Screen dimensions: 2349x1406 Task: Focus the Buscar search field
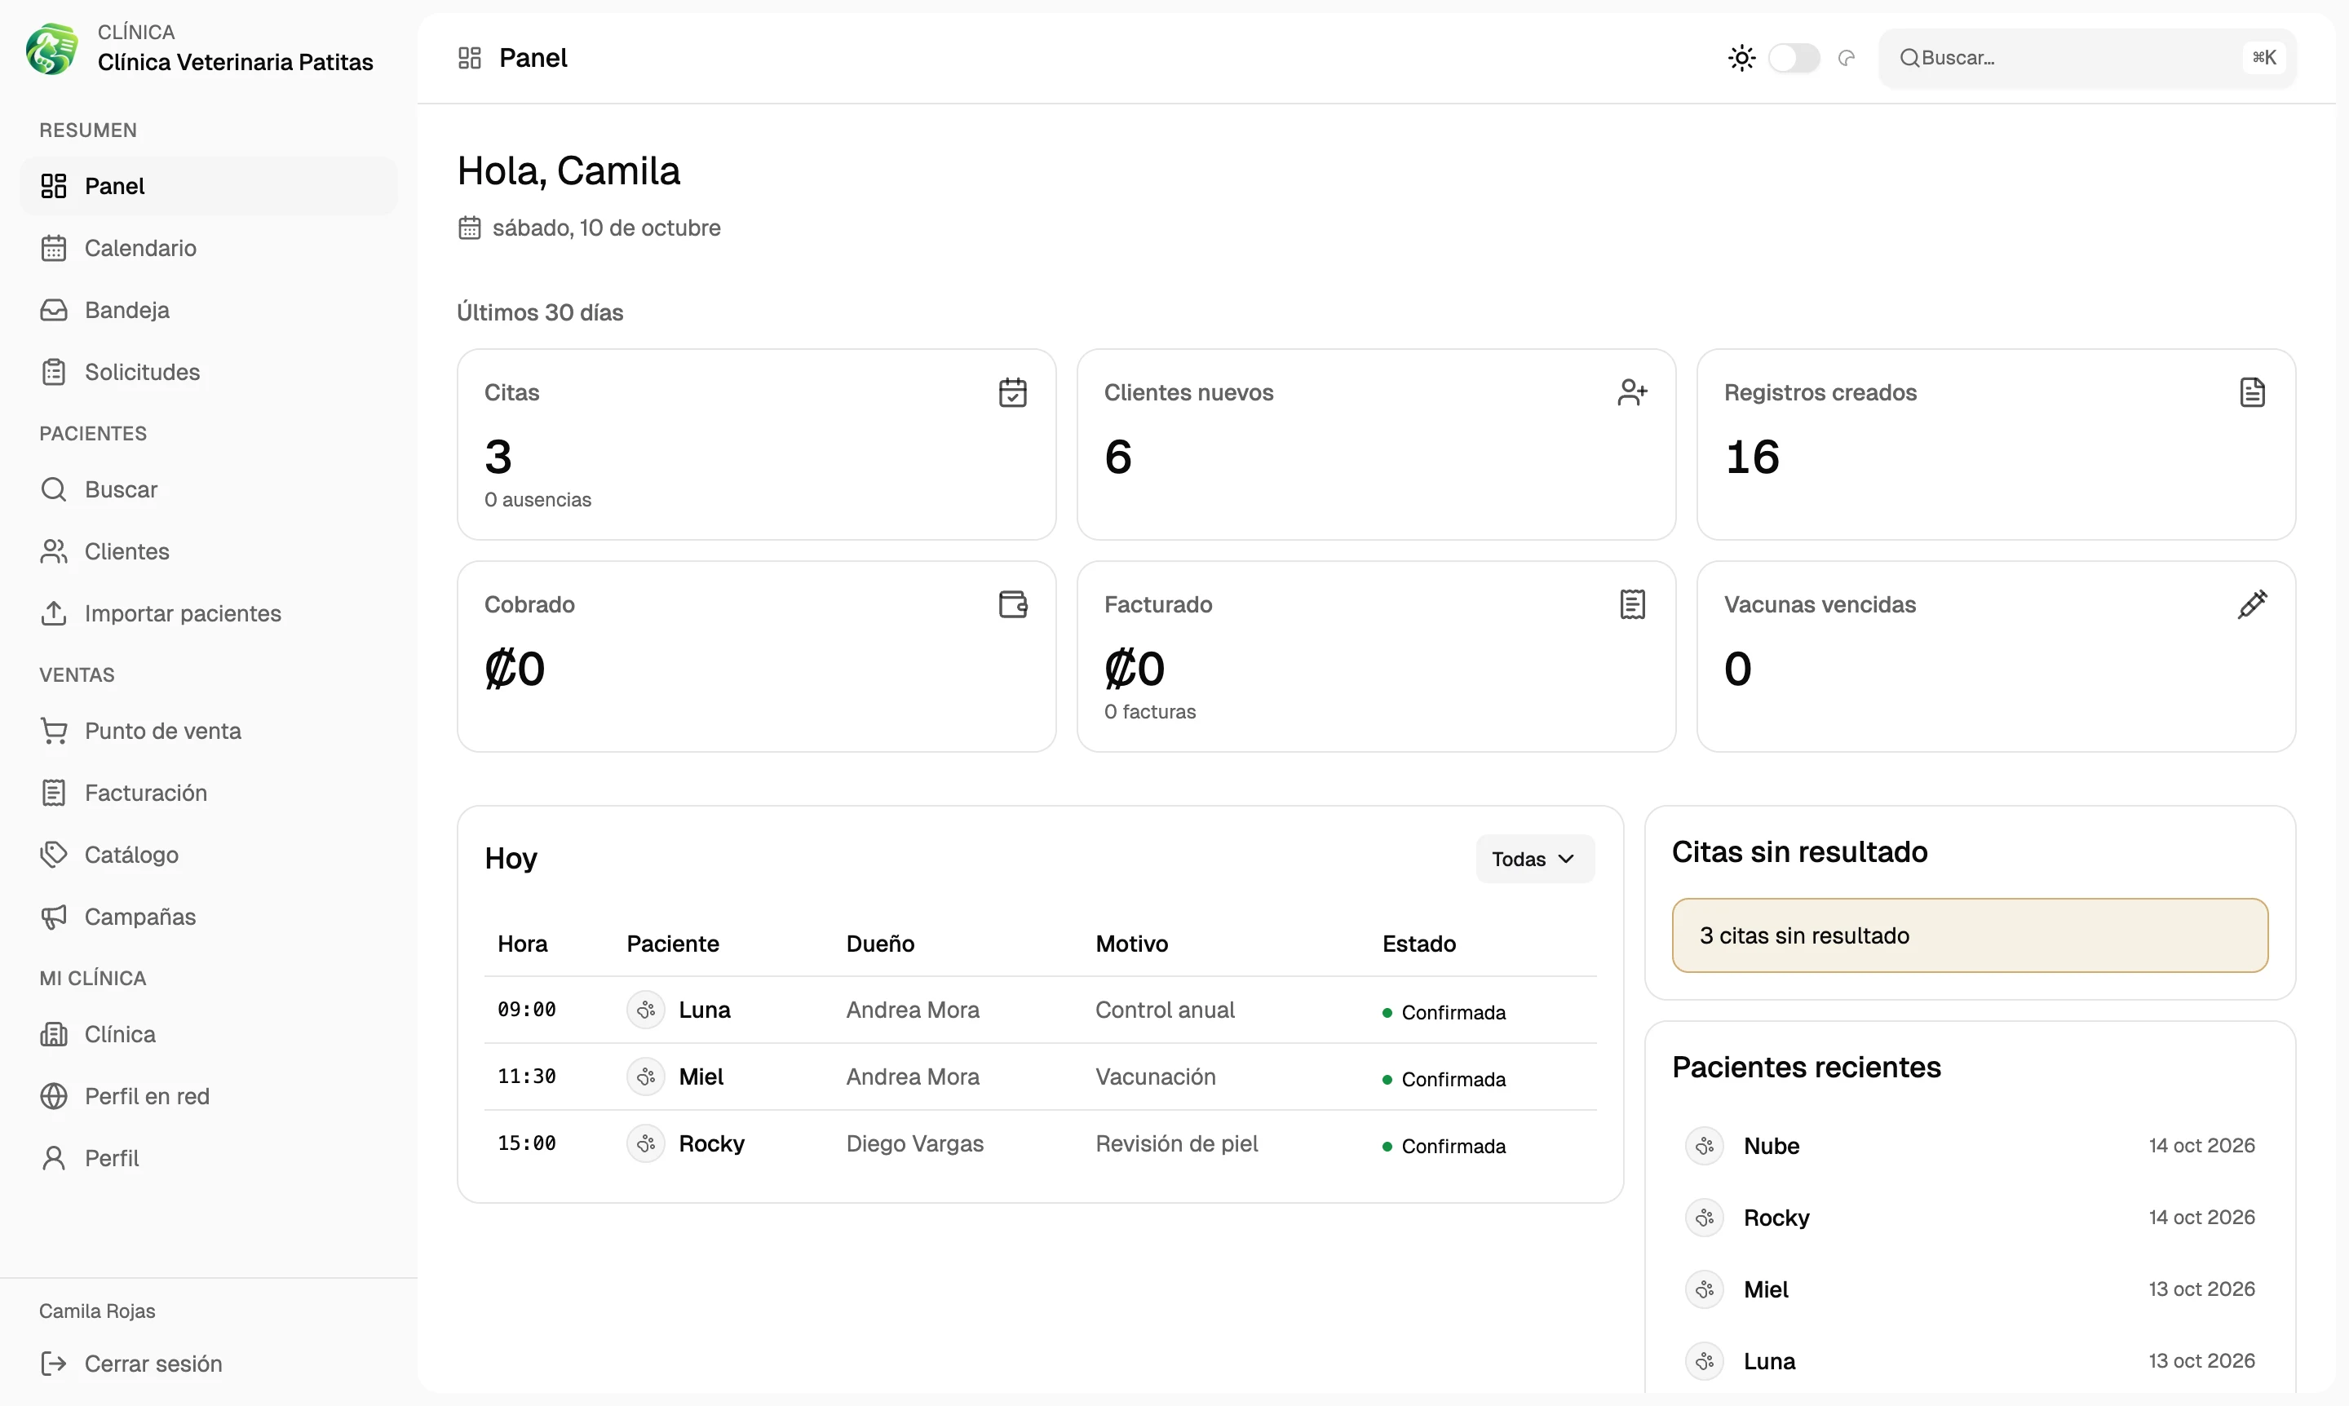coord(2087,58)
